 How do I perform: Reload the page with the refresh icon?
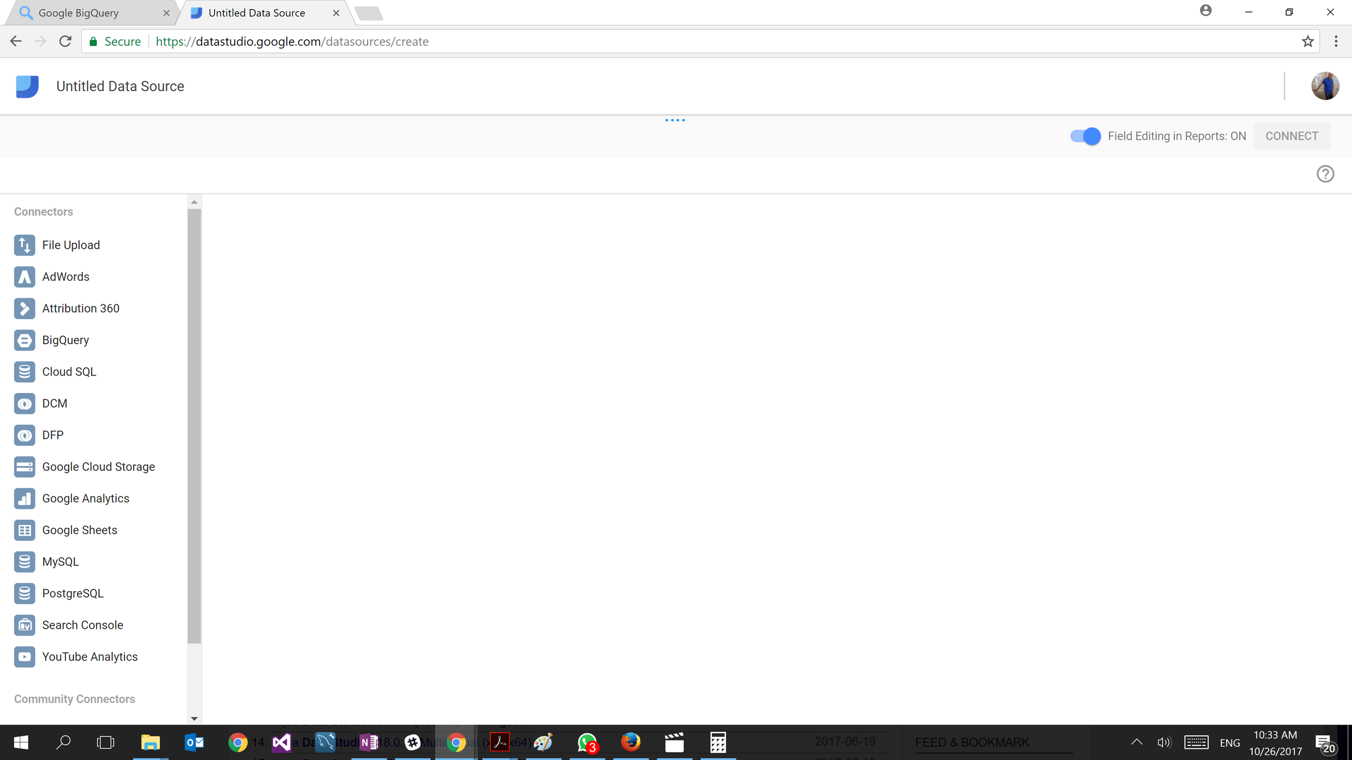click(x=65, y=42)
